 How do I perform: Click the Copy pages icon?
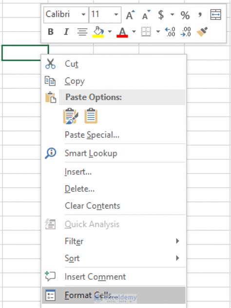[50, 81]
